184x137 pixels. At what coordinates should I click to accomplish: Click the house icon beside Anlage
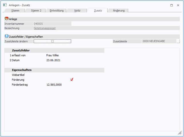click(x=7, y=19)
